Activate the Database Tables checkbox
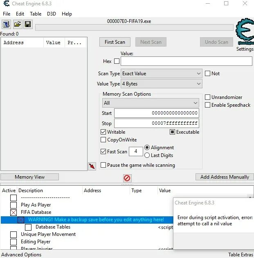The height and width of the screenshot is (258, 254). coord(28,227)
